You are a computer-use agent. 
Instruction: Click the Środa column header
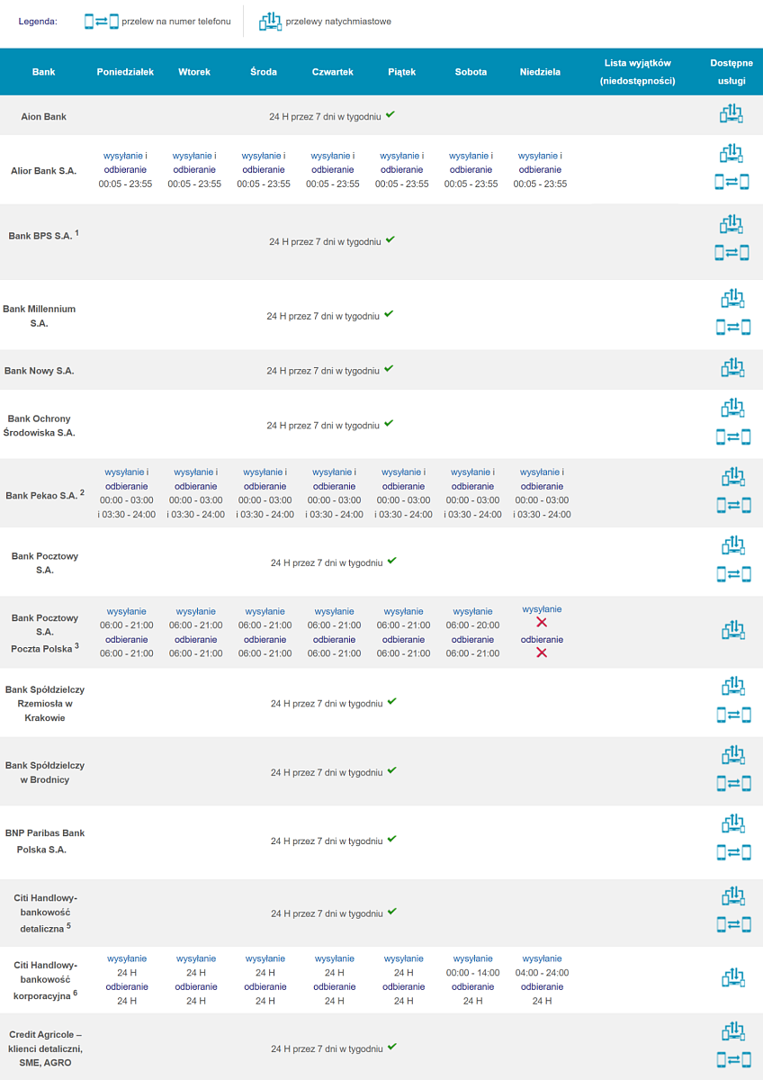click(264, 72)
